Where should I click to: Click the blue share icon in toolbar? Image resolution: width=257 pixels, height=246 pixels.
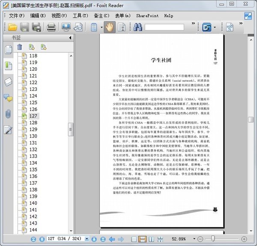tap(206, 27)
